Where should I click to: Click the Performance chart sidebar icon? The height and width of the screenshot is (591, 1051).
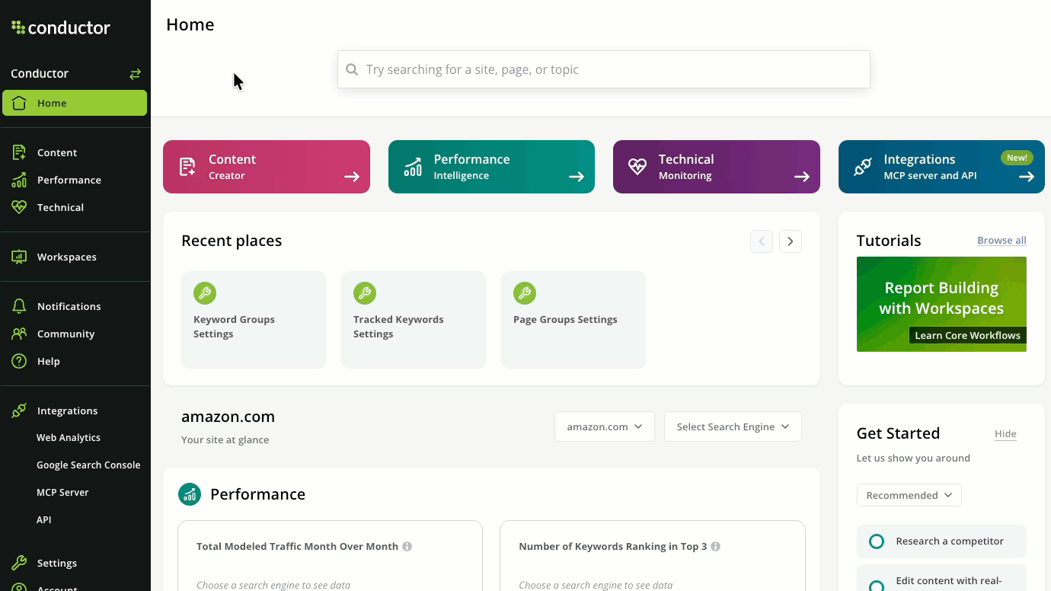pyautogui.click(x=19, y=180)
